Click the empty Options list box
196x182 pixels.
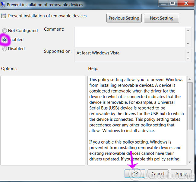(43, 121)
